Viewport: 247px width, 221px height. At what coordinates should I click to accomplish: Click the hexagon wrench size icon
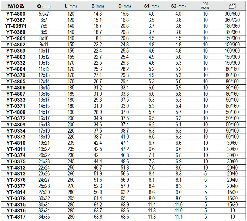(39, 6)
